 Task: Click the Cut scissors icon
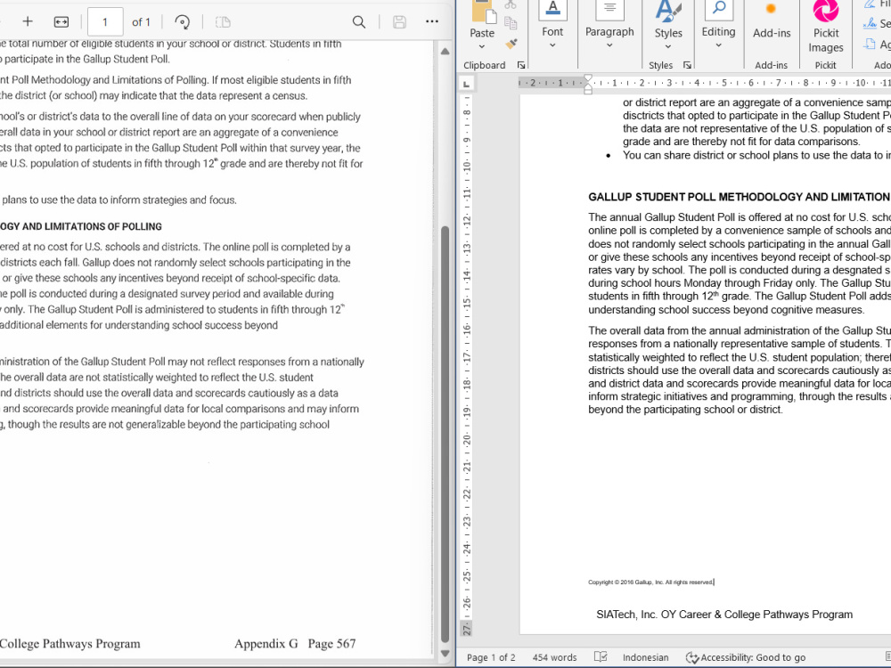pyautogui.click(x=511, y=5)
